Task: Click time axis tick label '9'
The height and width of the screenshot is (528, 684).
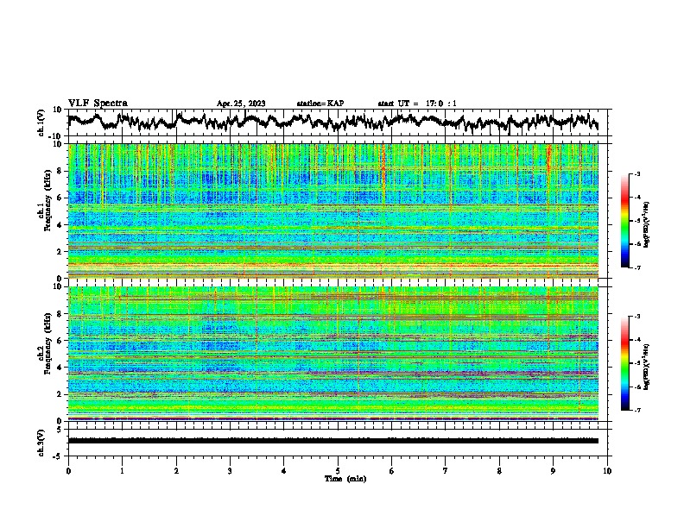Action: pos(553,471)
